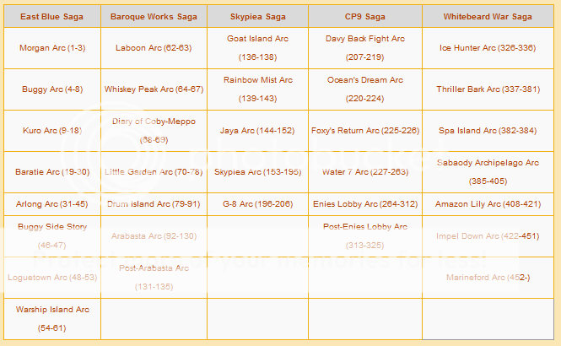Viewport: 561px width, 346px height.
Task: Open Arabasta Arc (92-130) link
Action: tap(154, 236)
